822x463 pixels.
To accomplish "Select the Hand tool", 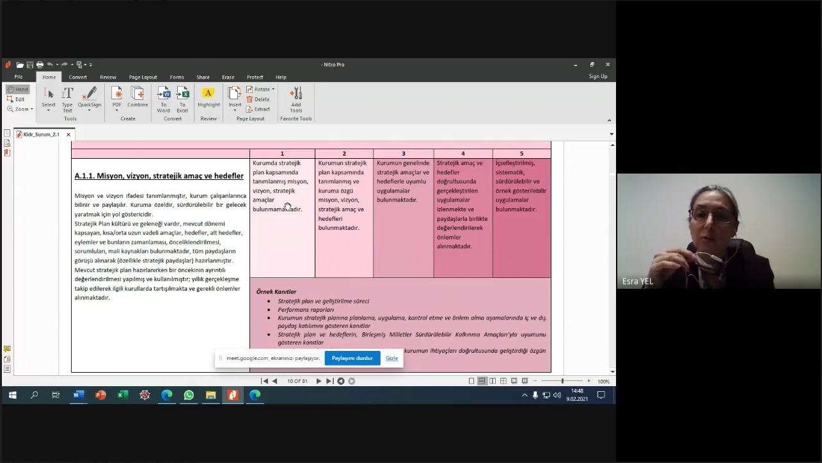I will pyautogui.click(x=18, y=90).
